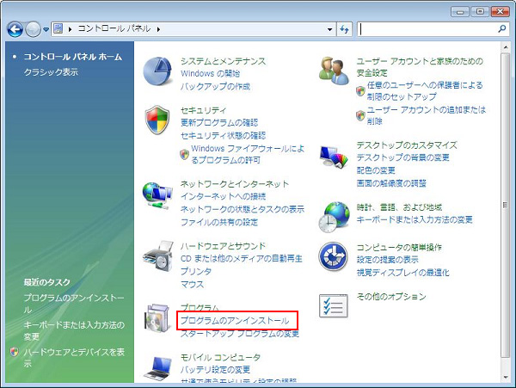Open CD または他のメディアの自動再生 link
The image size is (516, 388).
click(241, 259)
